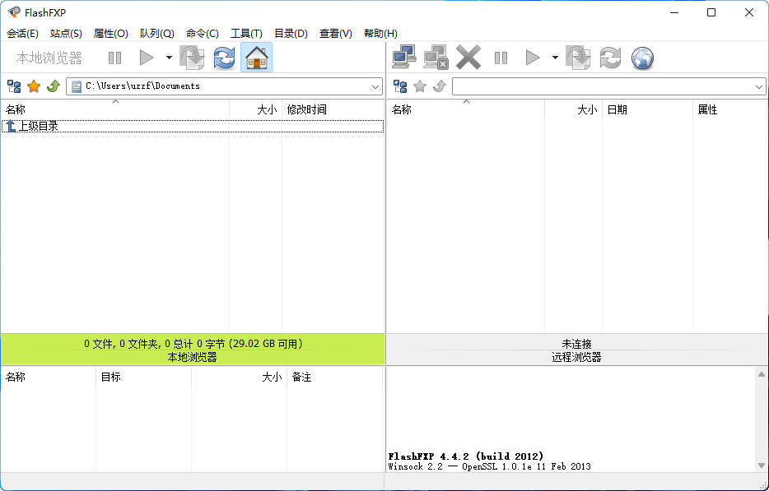Select the 上级目录 row in local list
Viewport: 769px width, 491px height.
point(193,127)
